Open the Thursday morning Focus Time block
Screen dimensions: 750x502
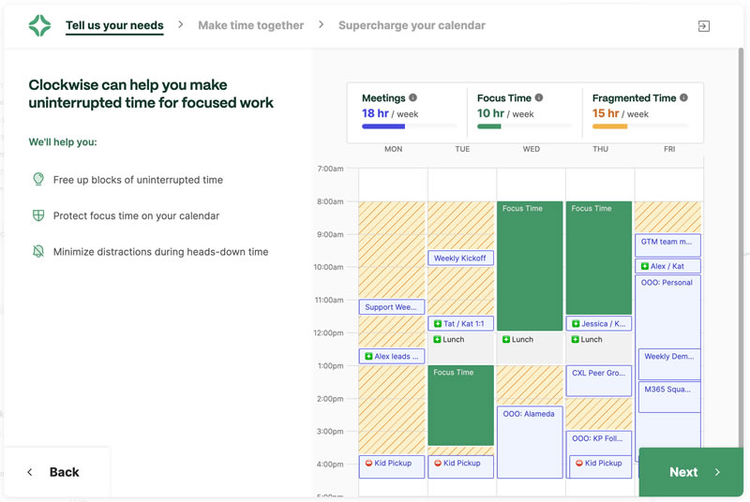(599, 258)
